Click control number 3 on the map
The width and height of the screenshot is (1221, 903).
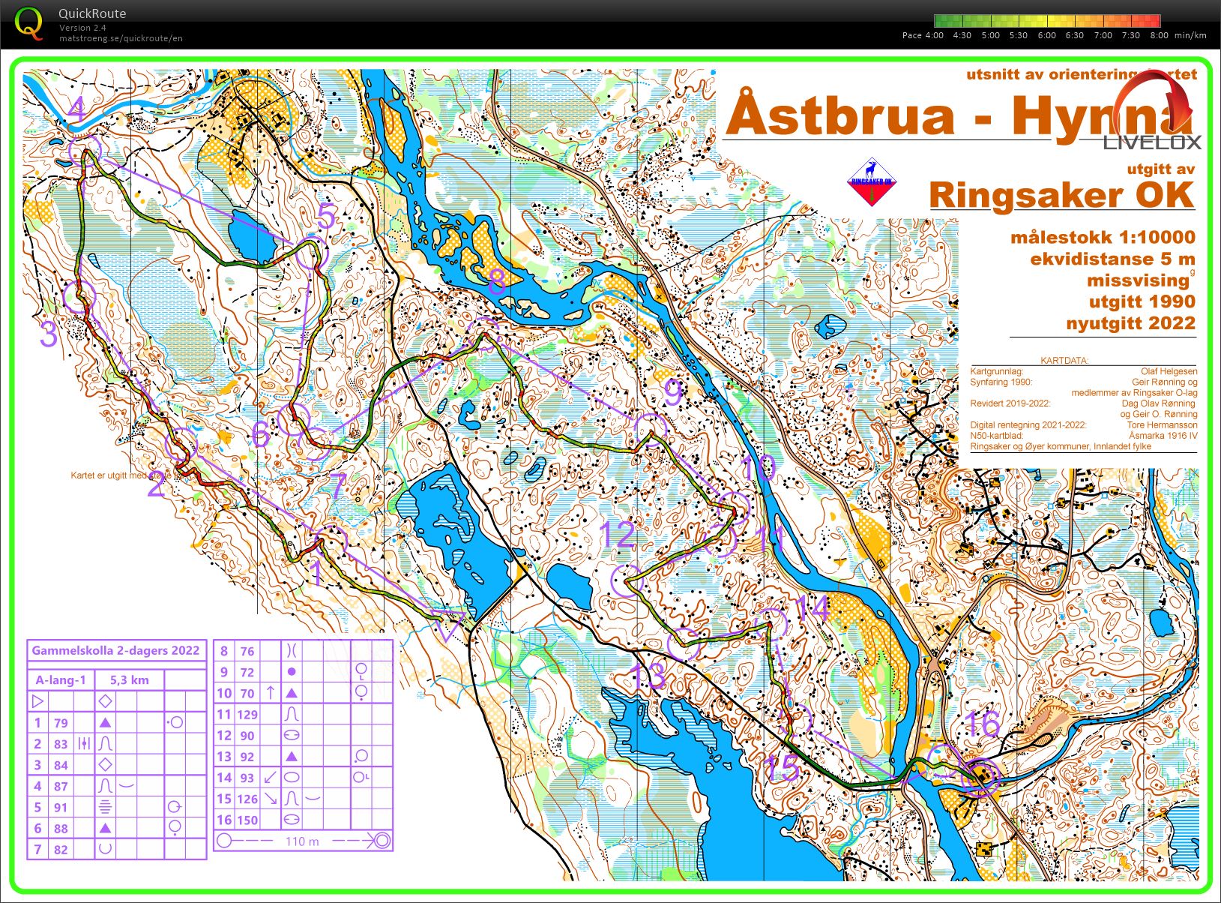click(x=49, y=334)
